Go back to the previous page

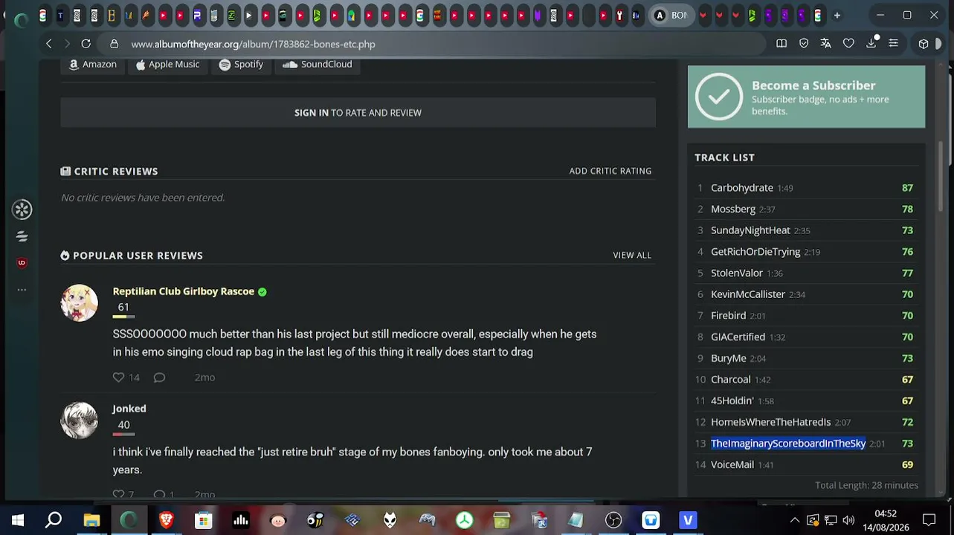(49, 44)
